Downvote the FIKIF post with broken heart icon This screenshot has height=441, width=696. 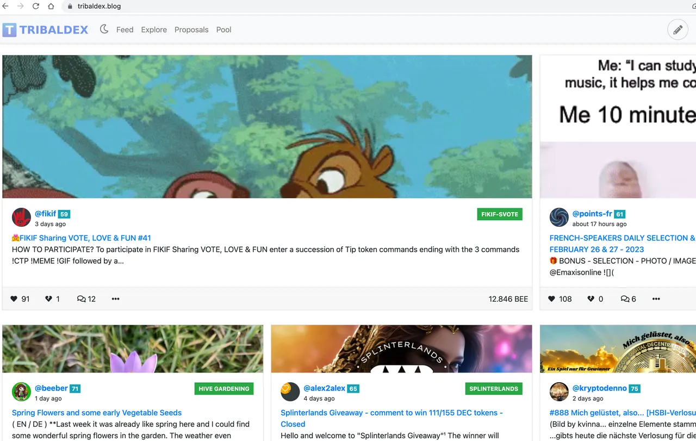(48, 299)
